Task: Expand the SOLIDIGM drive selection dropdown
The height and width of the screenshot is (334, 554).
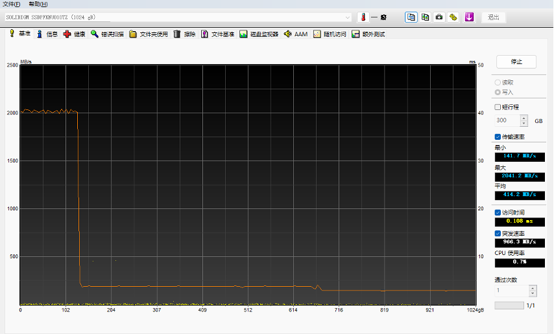Action: coord(348,17)
